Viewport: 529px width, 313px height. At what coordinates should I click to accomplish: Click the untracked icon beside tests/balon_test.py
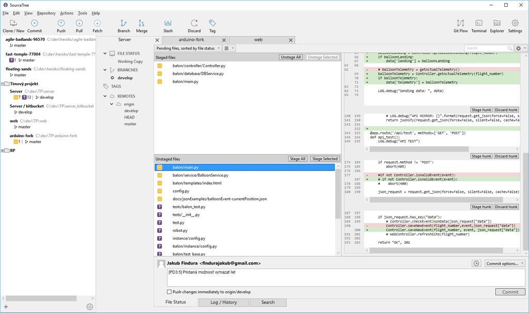160,207
